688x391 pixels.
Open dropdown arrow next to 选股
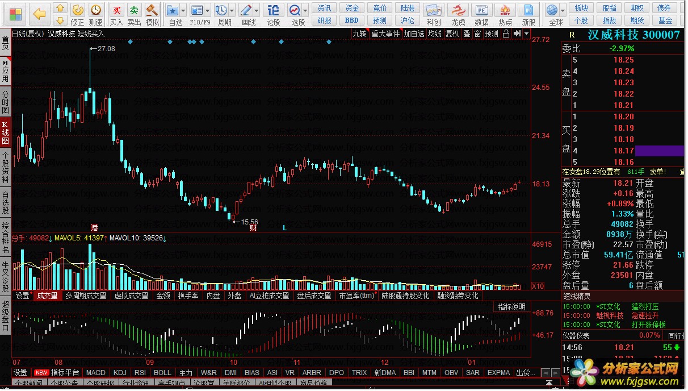(305, 10)
